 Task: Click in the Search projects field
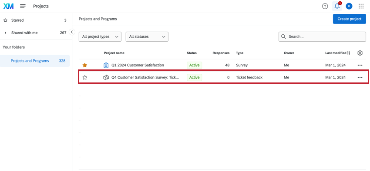coord(322,37)
